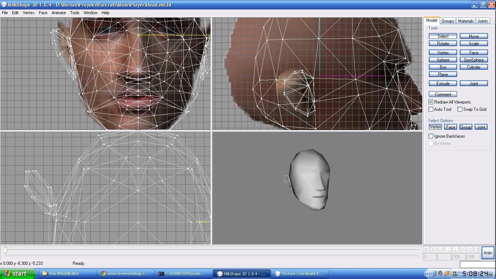Click the total frames field showing 300
496x279 pixels.
(x=473, y=256)
